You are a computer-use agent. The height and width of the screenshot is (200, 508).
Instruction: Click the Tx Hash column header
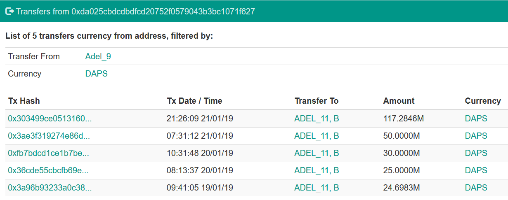[x=24, y=101]
